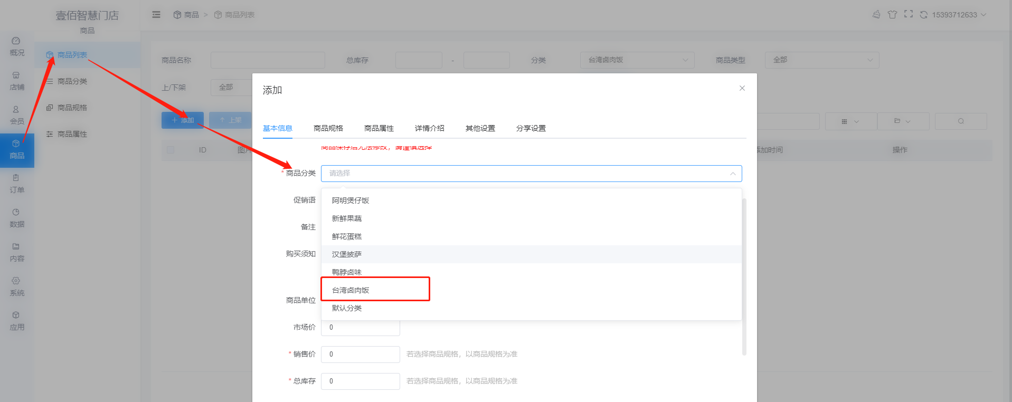The height and width of the screenshot is (402, 1012).
Task: Open the 订单 orders sidebar icon
Action: (x=17, y=184)
